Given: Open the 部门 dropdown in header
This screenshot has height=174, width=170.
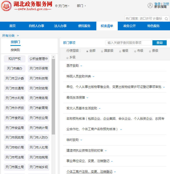Looking at the screenshot, I should pos(81,6).
